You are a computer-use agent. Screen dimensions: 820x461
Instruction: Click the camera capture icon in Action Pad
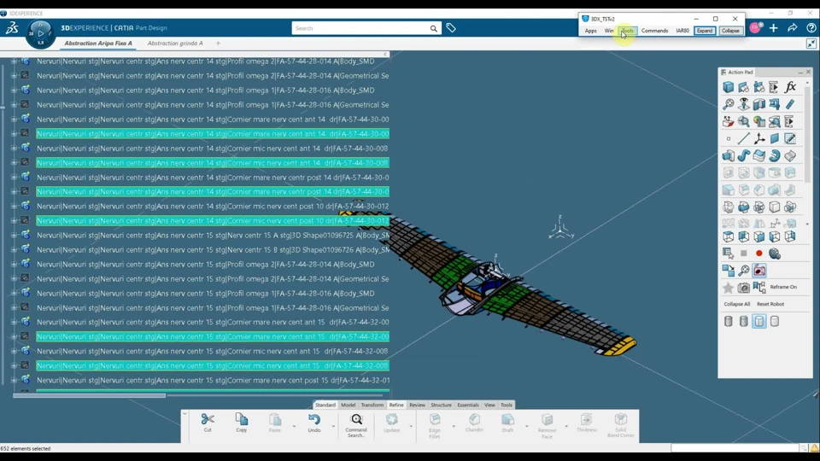(744, 288)
